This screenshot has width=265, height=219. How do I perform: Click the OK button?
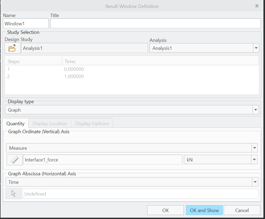coord(165,210)
